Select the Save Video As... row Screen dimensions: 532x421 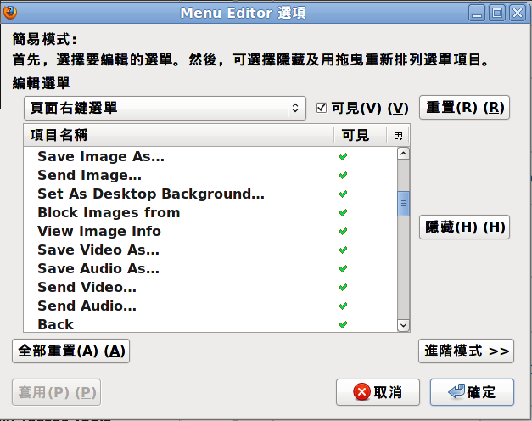(x=210, y=250)
